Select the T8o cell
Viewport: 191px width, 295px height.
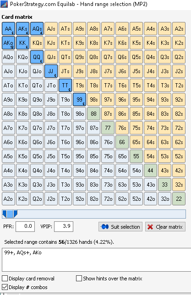click(x=65, y=113)
